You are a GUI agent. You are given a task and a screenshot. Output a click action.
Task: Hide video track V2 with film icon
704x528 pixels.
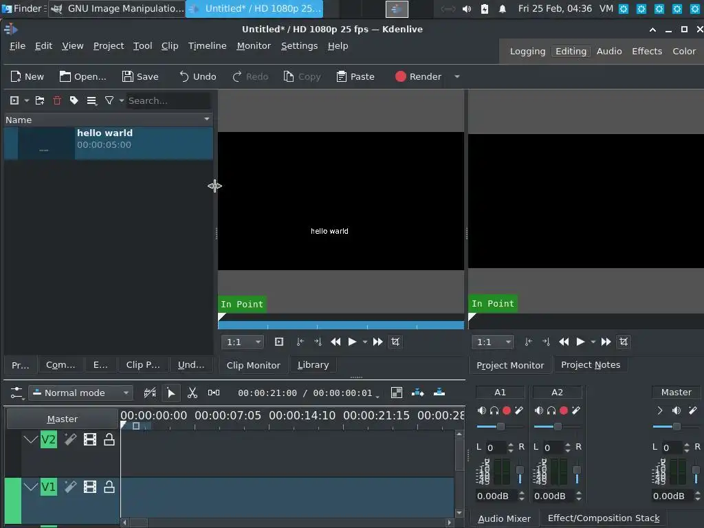click(x=90, y=439)
